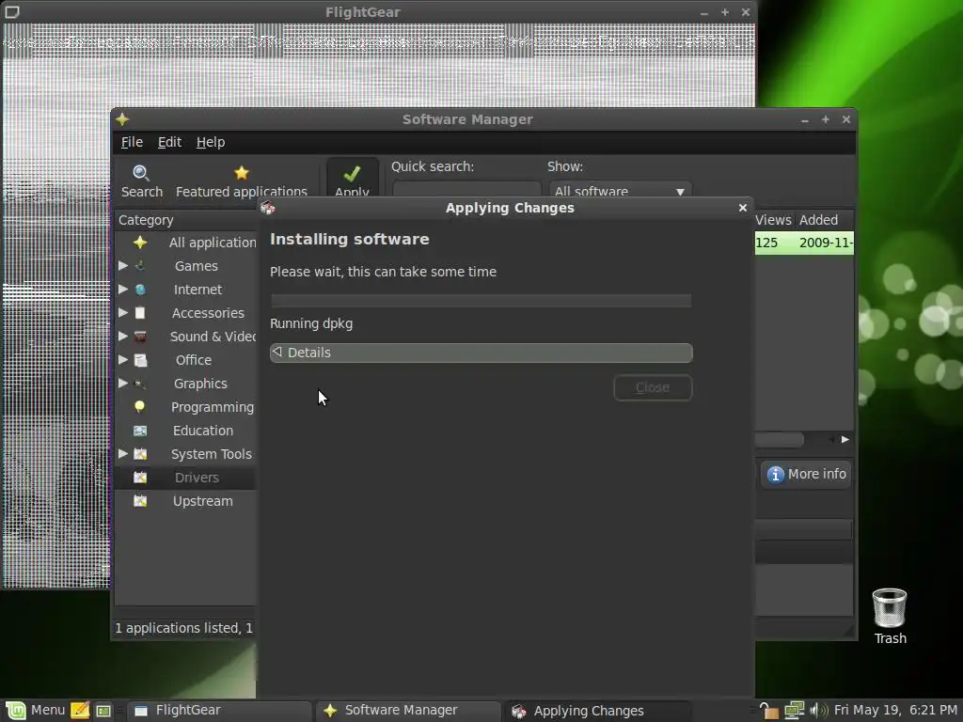Click the Sound & Video category icon
The height and width of the screenshot is (722, 963).
pos(140,337)
